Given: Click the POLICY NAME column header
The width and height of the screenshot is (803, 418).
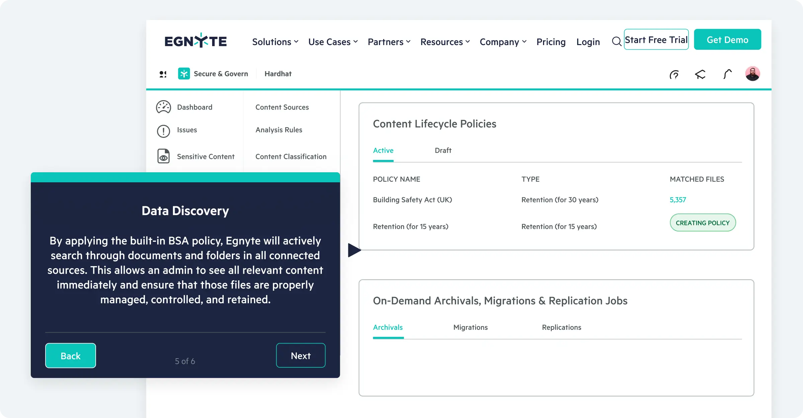Looking at the screenshot, I should 396,179.
